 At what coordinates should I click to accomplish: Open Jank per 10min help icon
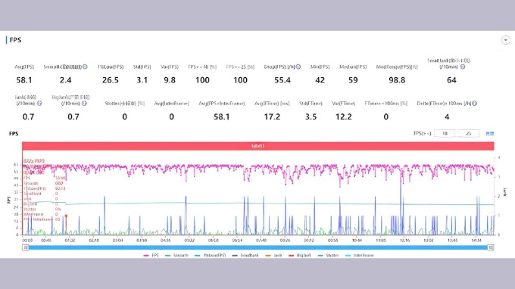pyautogui.click(x=39, y=104)
